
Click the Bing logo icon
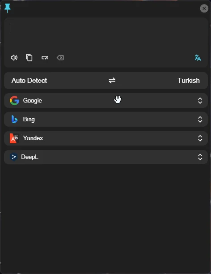click(14, 120)
